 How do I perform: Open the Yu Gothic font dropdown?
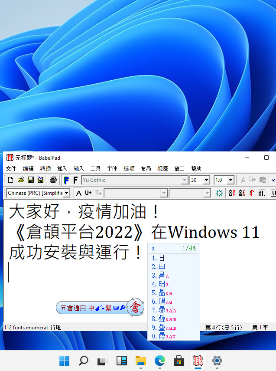[185, 180]
